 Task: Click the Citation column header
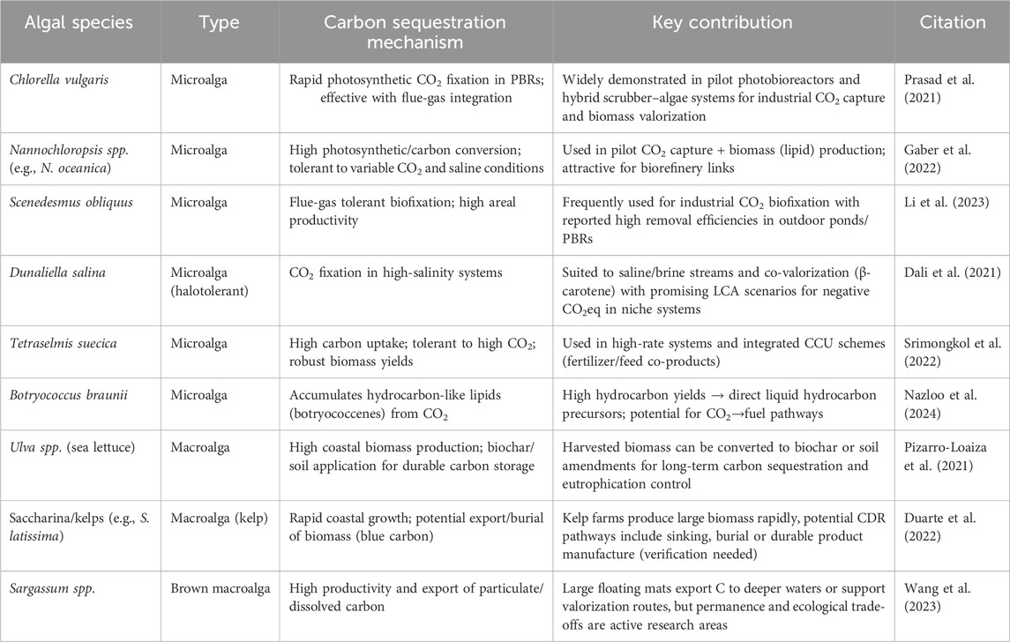pos(952,23)
